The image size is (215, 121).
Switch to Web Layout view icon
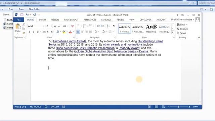(x=163, y=107)
